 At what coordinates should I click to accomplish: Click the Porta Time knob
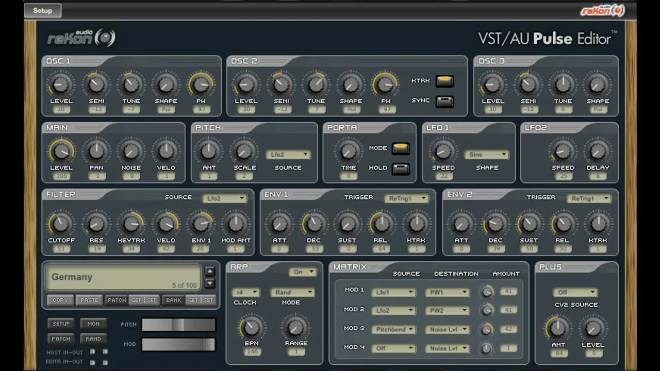[x=348, y=151]
